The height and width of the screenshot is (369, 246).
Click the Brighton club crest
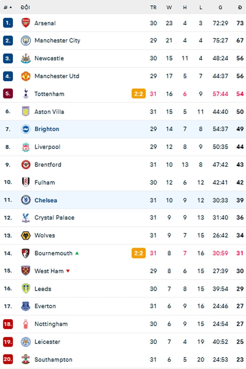[26, 129]
